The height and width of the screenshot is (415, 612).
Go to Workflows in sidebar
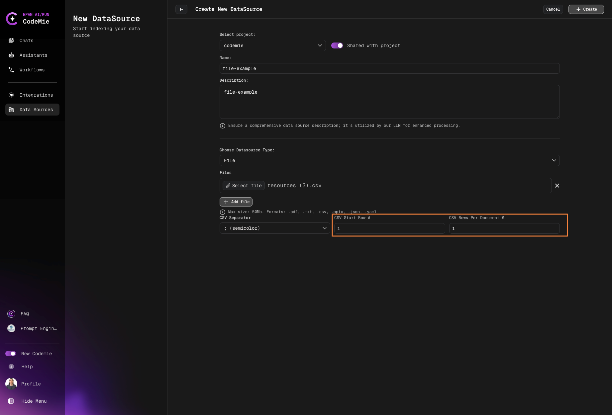pos(32,70)
